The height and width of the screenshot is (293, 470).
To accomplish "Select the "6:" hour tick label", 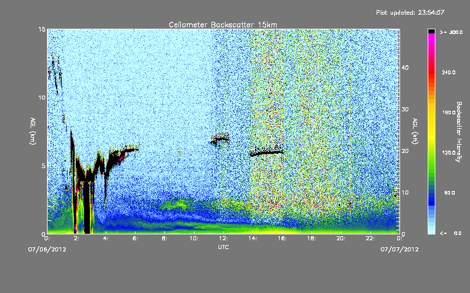I will coord(135,239).
